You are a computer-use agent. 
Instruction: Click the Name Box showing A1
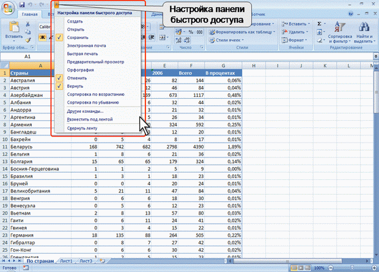[x=28, y=55]
